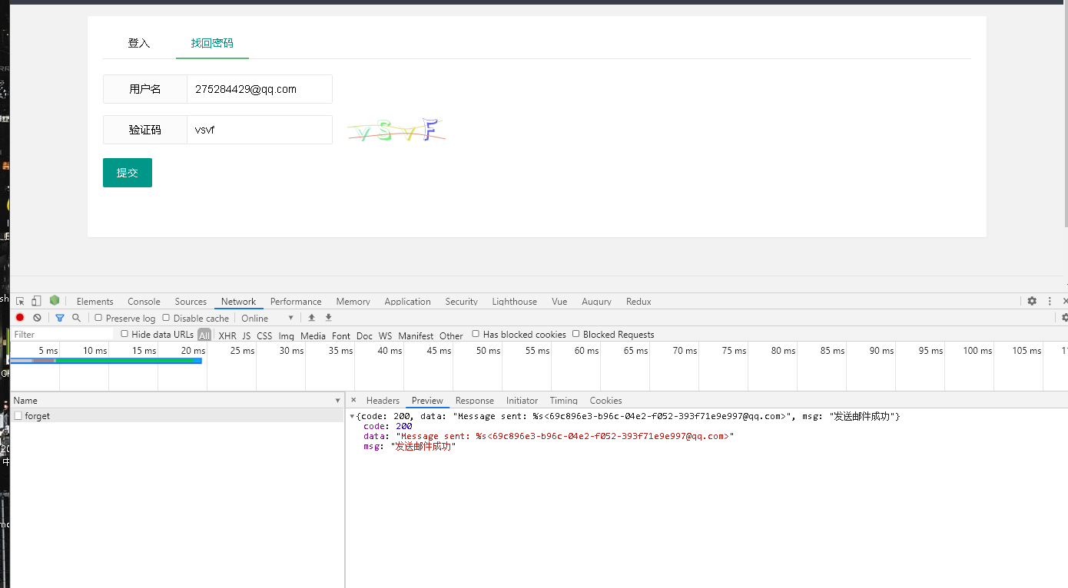Filter requests by WS
This screenshot has height=588, width=1068.
coord(385,335)
